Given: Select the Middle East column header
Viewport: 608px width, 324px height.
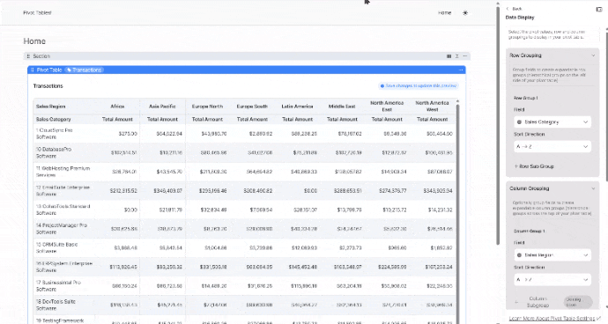Looking at the screenshot, I should coord(342,107).
